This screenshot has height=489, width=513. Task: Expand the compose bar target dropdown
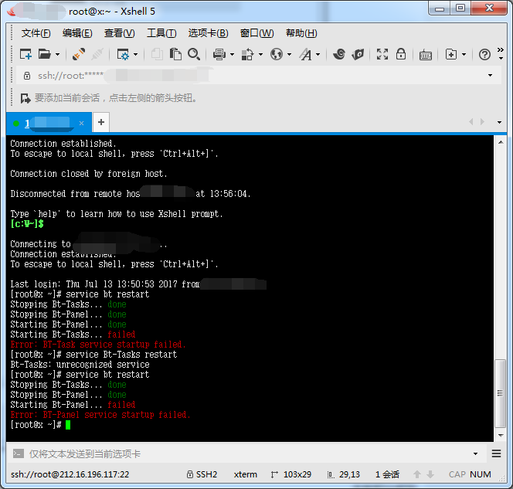(x=475, y=453)
